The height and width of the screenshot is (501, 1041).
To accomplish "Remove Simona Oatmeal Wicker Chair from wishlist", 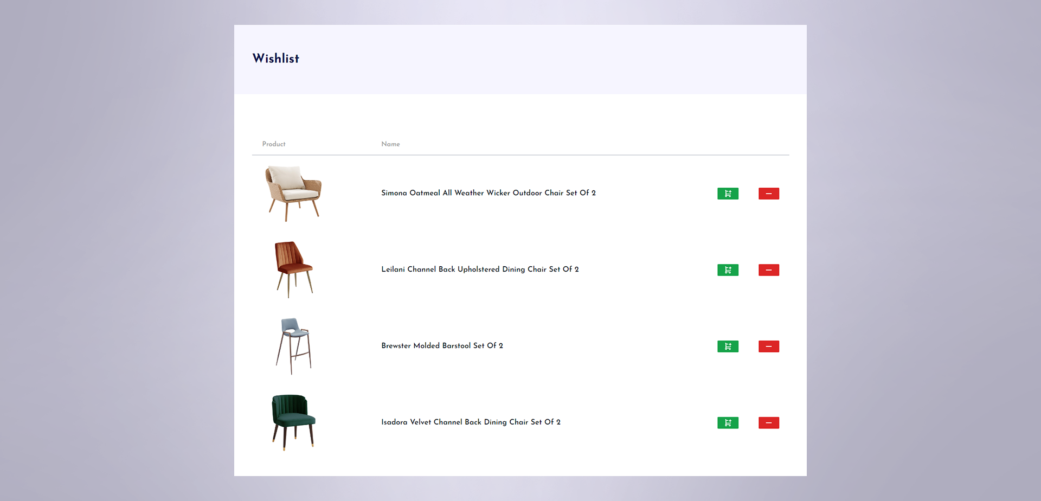I will (x=768, y=193).
